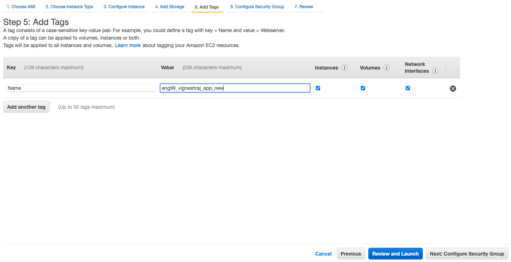Uncheck Network Interfaces checkbox for Name tag
Screen dimensions: 511x262
coord(408,88)
